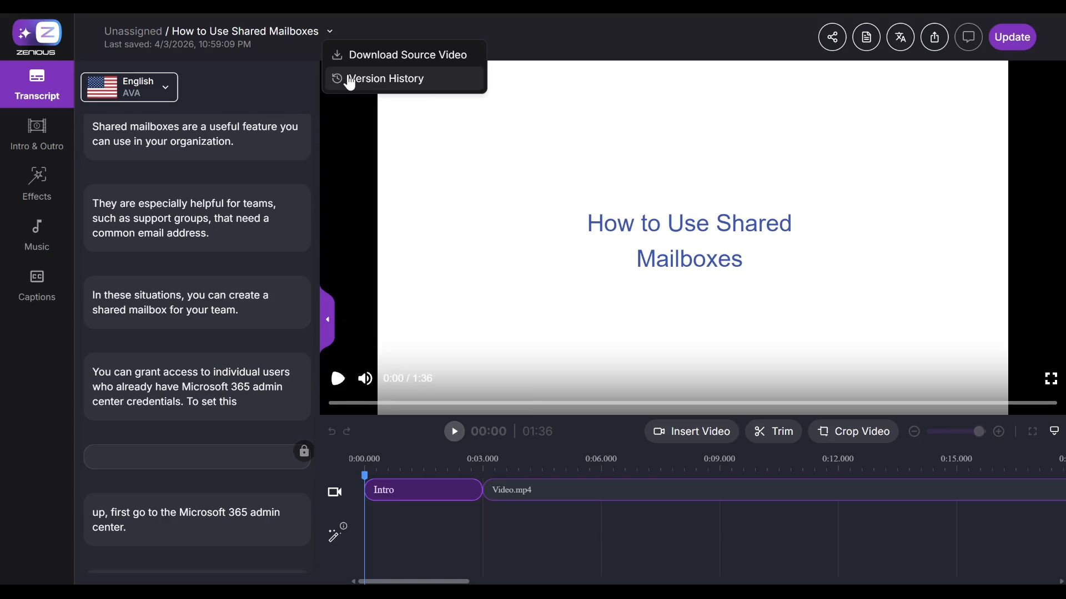Open the Effects panel in sidebar
The height and width of the screenshot is (599, 1066).
tap(37, 184)
